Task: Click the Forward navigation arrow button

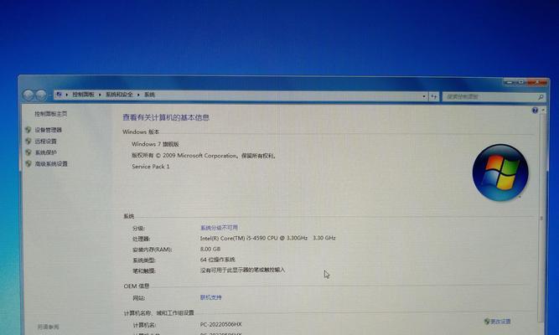Action: click(x=40, y=95)
